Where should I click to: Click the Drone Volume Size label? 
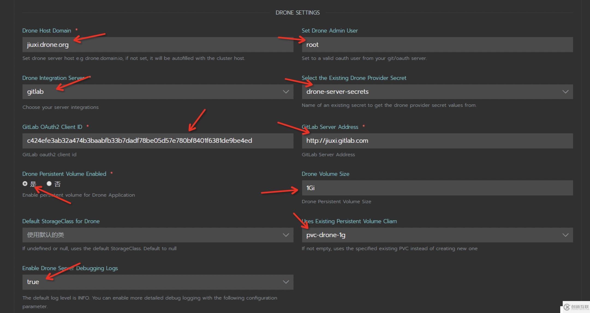pyautogui.click(x=326, y=174)
